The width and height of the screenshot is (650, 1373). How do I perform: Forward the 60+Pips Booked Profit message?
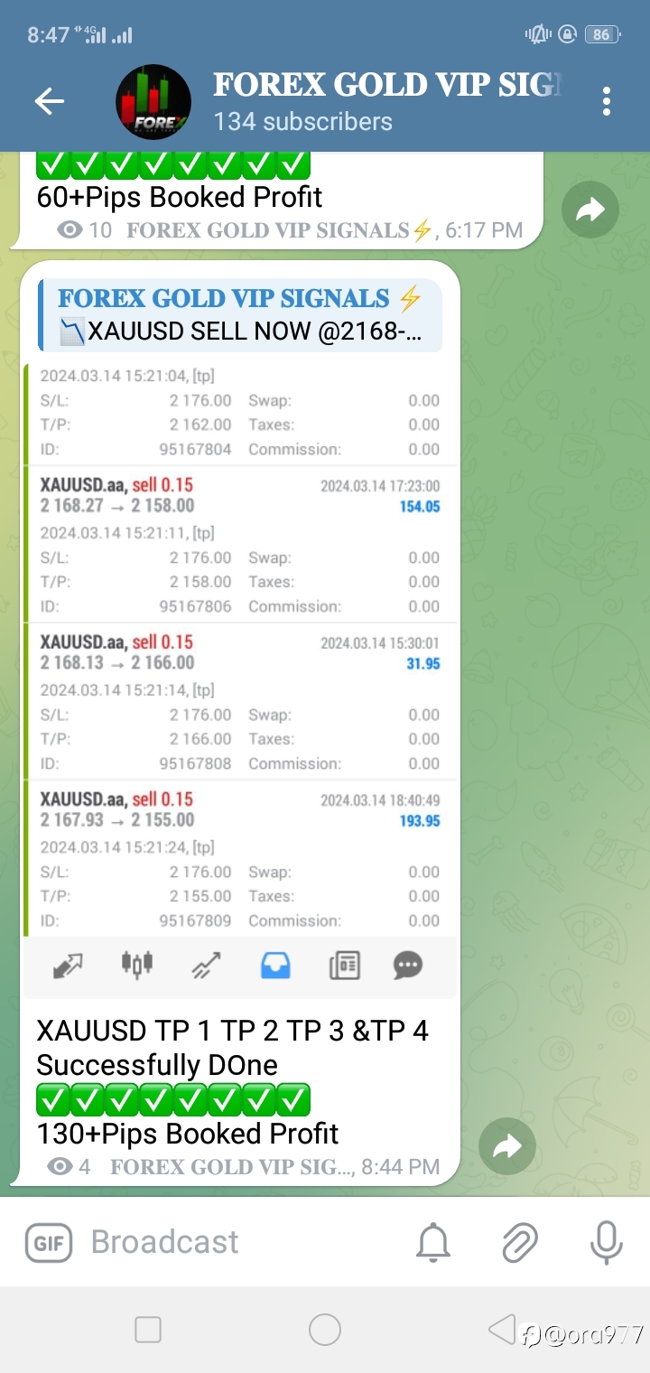[x=590, y=211]
